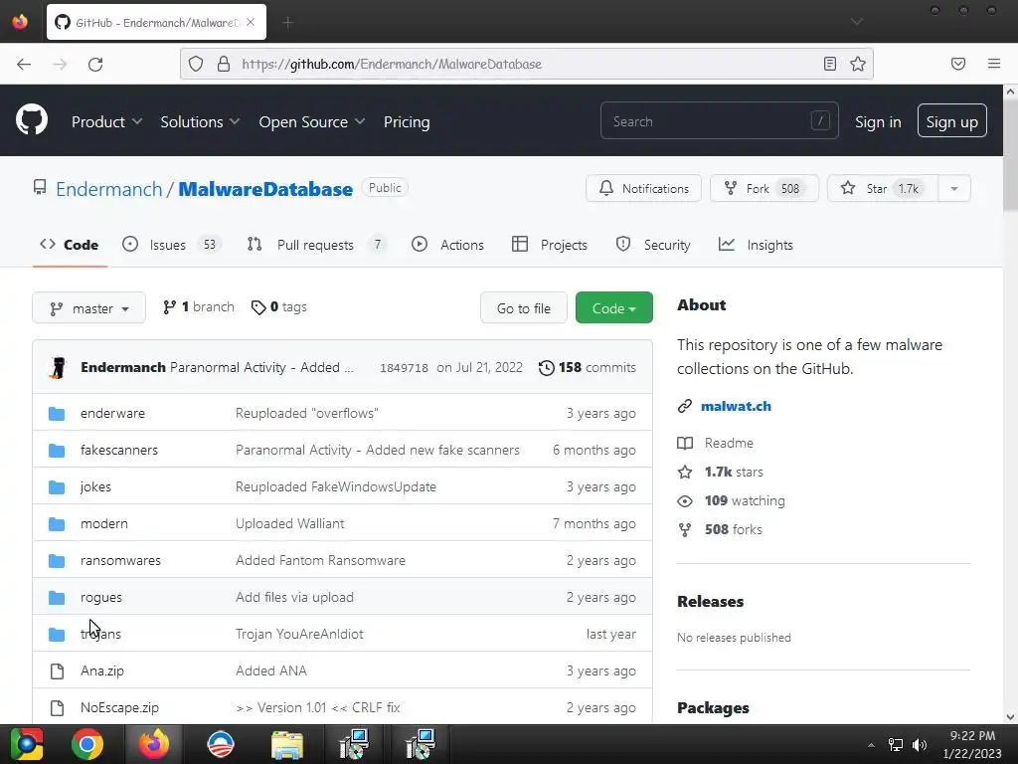Expand the Star lists dropdown arrow

tap(954, 188)
